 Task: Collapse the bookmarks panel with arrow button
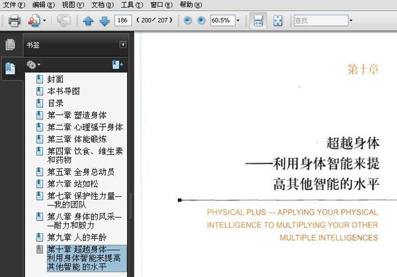(123, 44)
